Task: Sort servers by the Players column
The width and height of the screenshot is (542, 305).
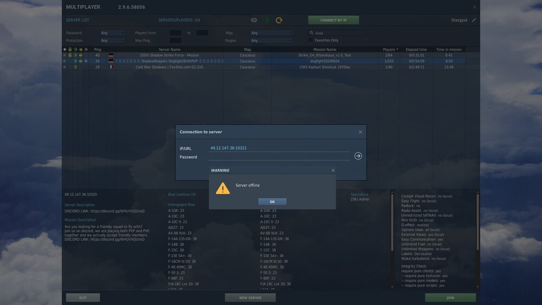Action: [389, 49]
